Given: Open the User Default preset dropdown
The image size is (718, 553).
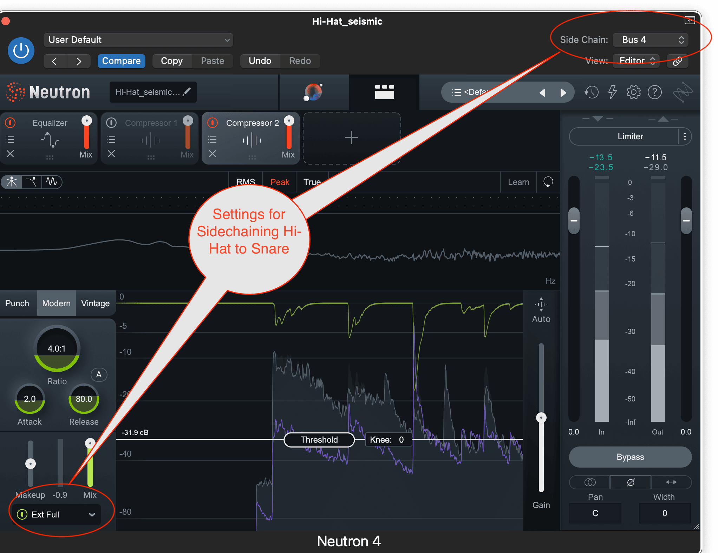Looking at the screenshot, I should (138, 40).
